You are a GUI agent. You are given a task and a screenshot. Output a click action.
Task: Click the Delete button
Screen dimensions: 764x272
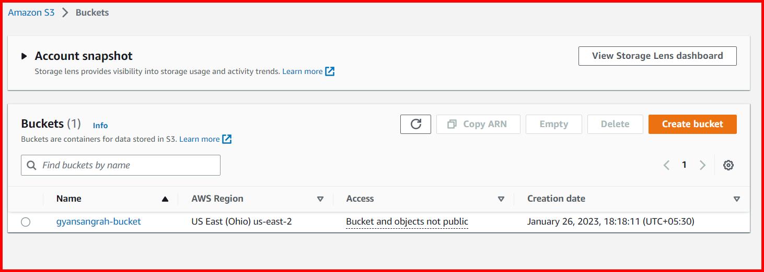615,124
